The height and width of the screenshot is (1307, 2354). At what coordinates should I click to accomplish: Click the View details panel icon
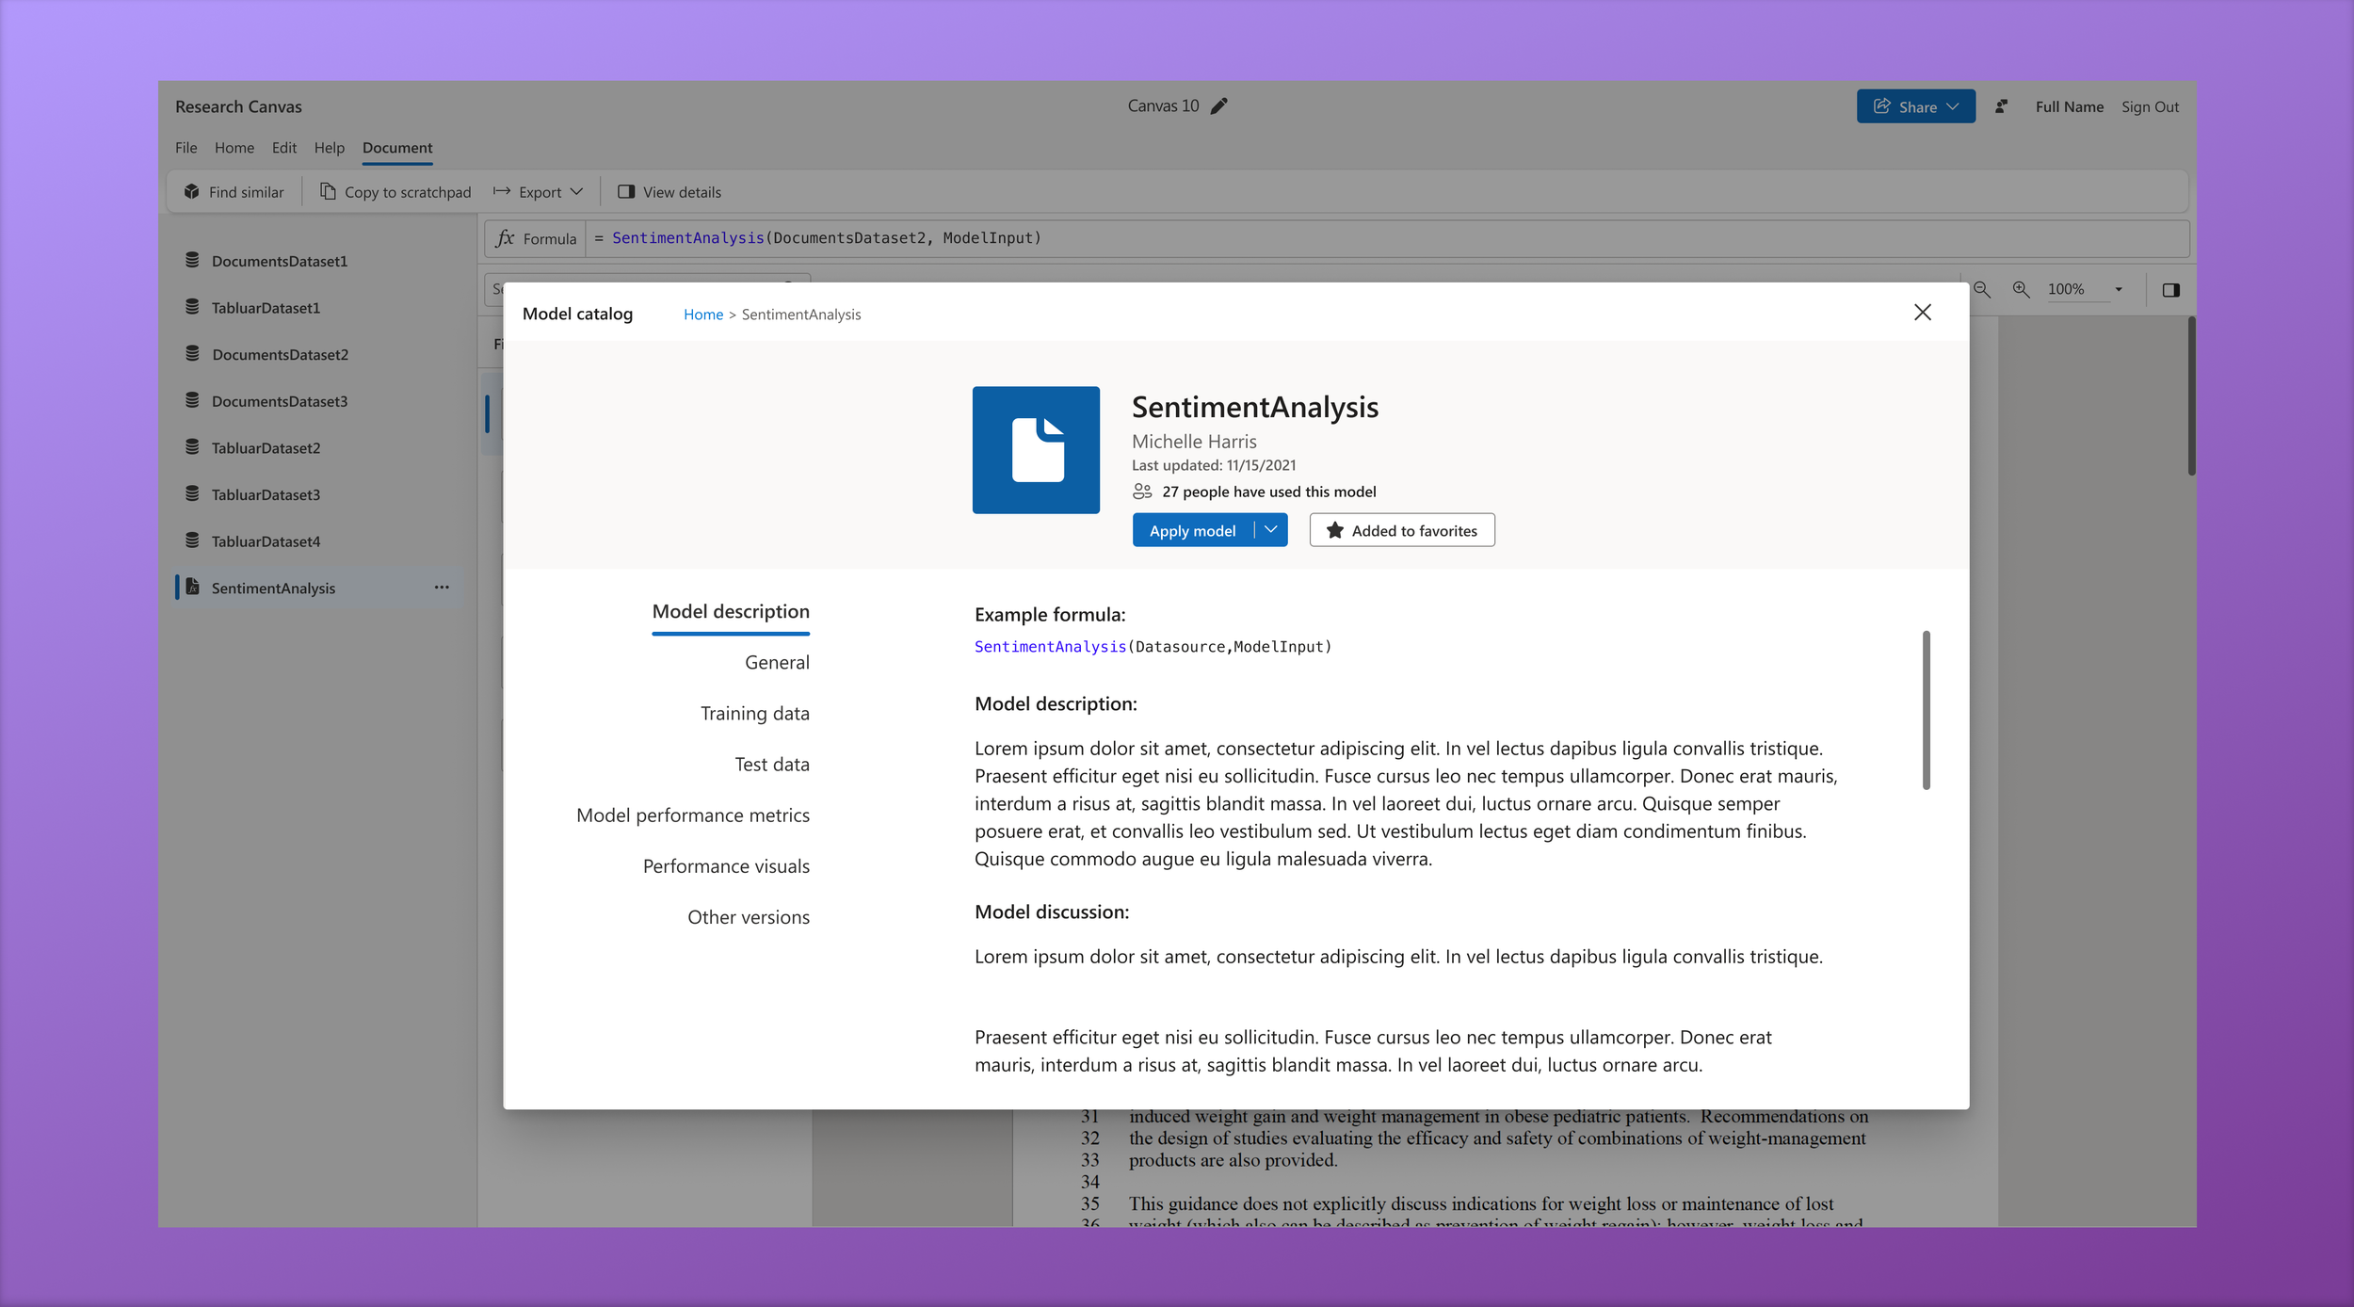[626, 192]
